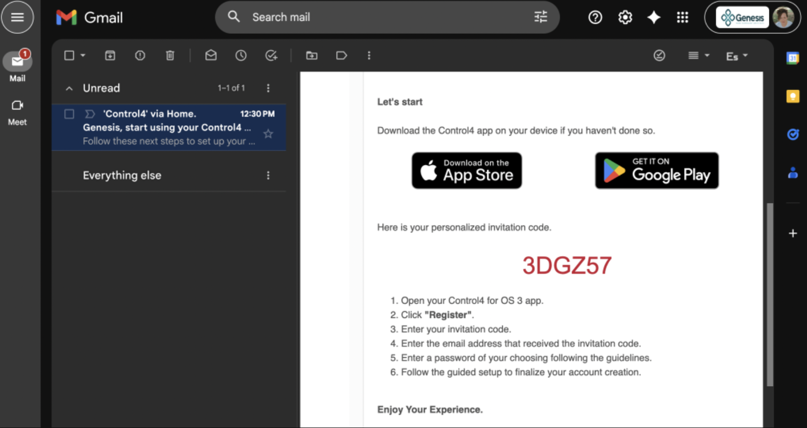Screen dimensions: 807x428
Task: Select invitation code 3DGZ57 text
Action: pos(567,266)
